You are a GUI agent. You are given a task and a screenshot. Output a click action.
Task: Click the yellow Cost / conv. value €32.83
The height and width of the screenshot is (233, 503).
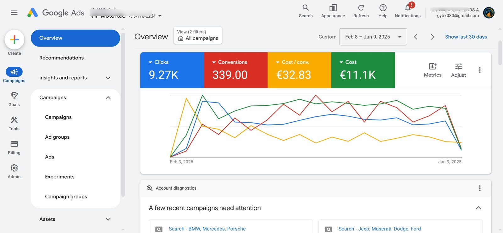coord(294,75)
